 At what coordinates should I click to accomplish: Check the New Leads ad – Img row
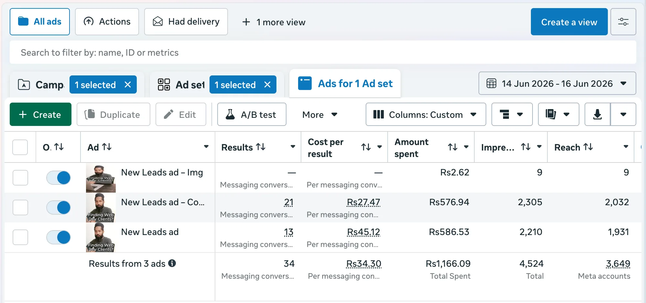click(20, 178)
